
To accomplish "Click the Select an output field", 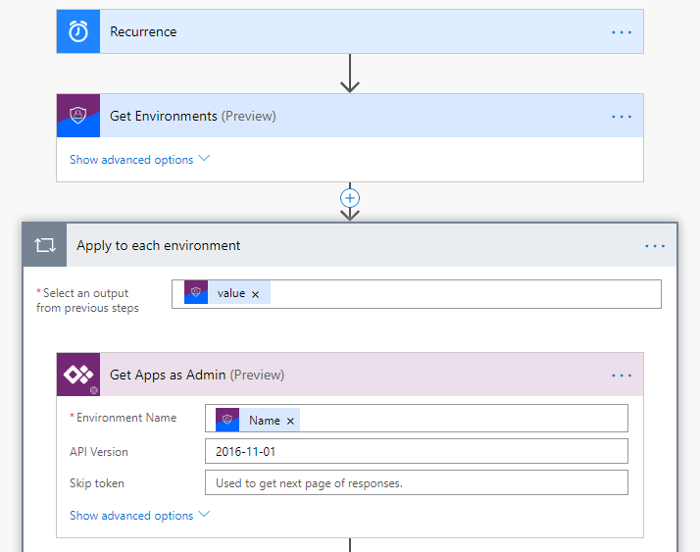I will pyautogui.click(x=461, y=294).
